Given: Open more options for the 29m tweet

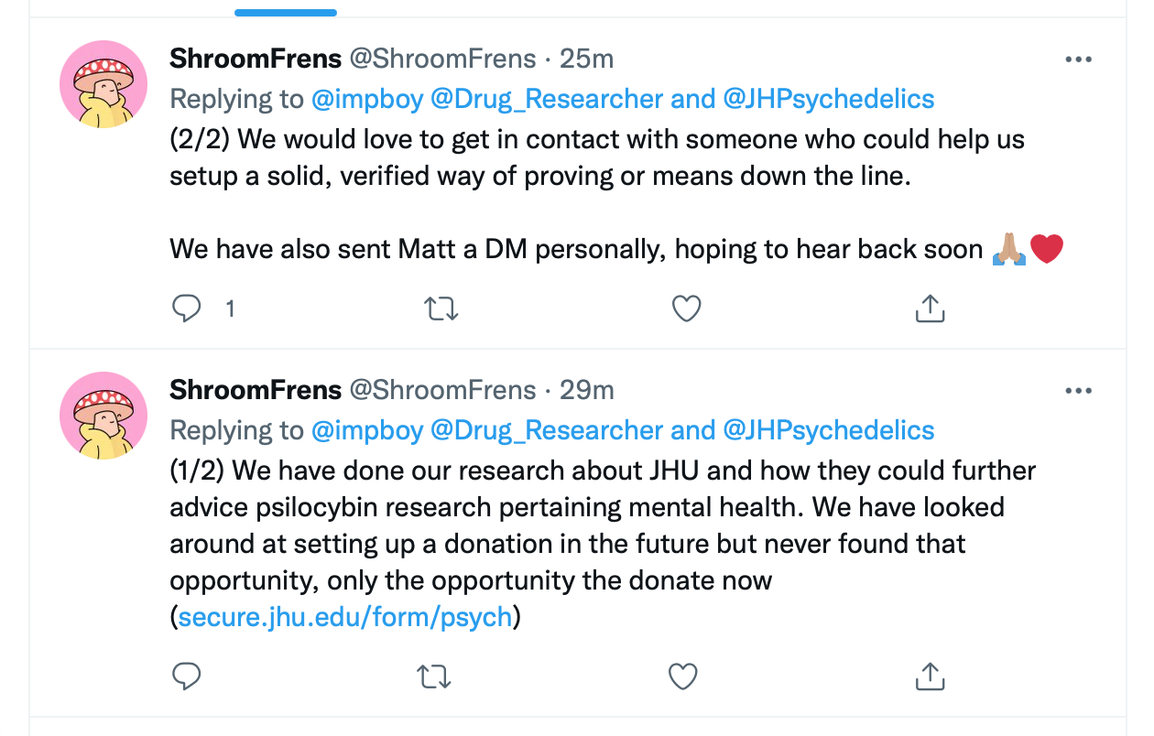Looking at the screenshot, I should [x=1079, y=391].
